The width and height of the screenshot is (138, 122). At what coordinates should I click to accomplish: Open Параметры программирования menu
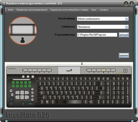pos(32,10)
